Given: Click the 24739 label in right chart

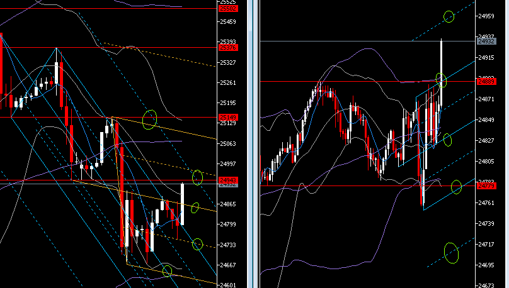Looking at the screenshot, I should (x=486, y=224).
